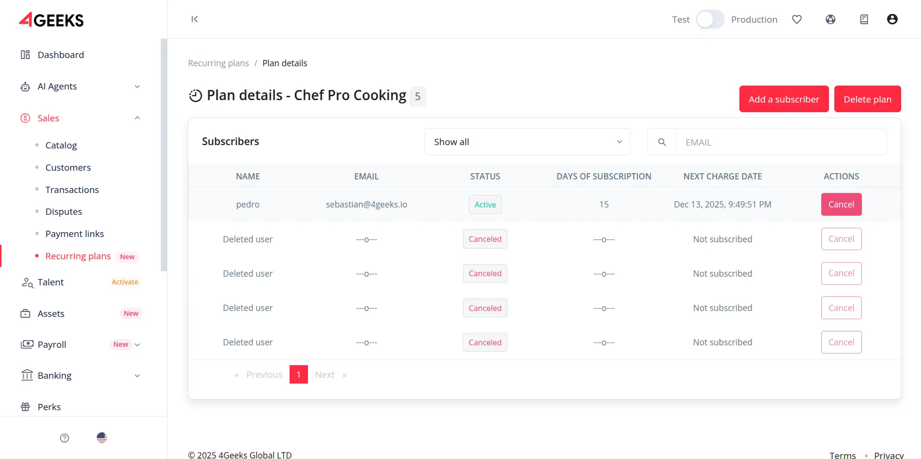Screen dimensions: 921x459
Task: Click the US flag language icon
Action: pos(102,438)
